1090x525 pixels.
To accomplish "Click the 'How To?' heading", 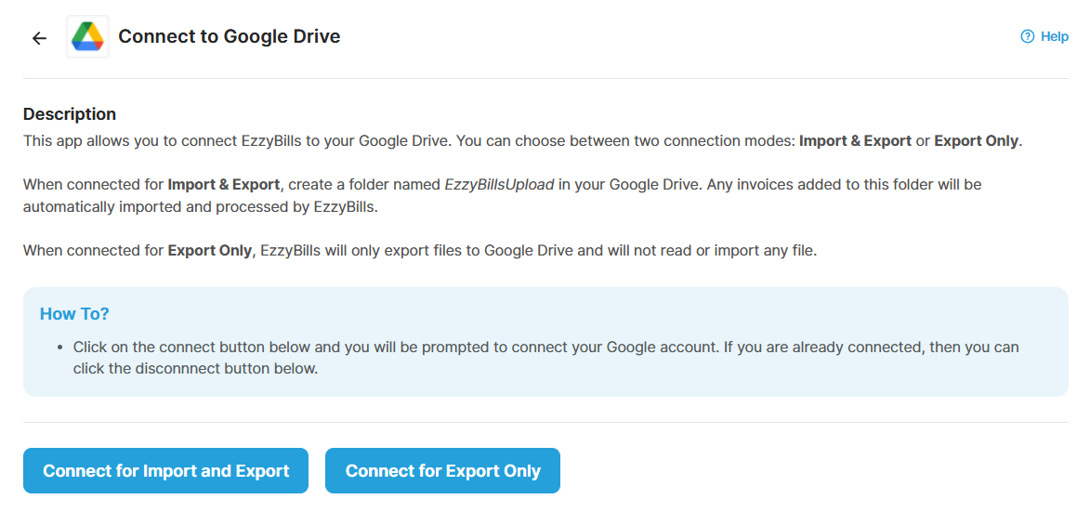I will [x=74, y=314].
